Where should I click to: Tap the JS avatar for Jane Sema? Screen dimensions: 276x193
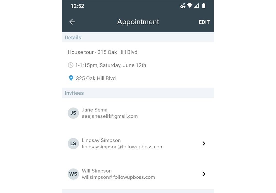coord(73,113)
